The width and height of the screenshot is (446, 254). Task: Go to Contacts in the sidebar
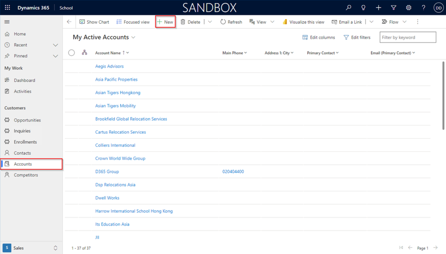(x=22, y=153)
